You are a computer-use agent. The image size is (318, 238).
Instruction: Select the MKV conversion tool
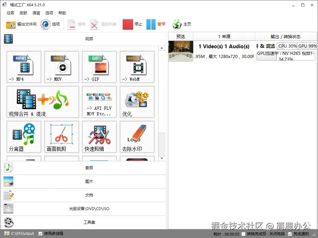point(61,67)
